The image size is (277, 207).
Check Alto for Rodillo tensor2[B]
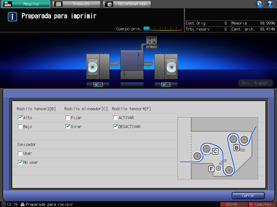[x=20, y=118]
